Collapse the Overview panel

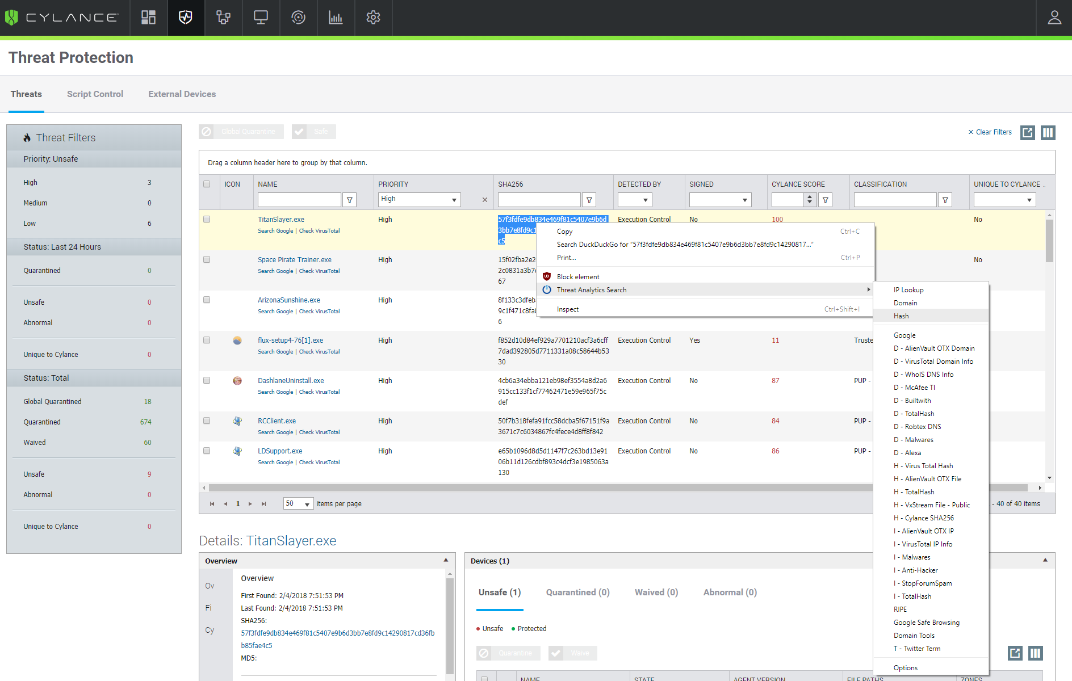tap(446, 561)
